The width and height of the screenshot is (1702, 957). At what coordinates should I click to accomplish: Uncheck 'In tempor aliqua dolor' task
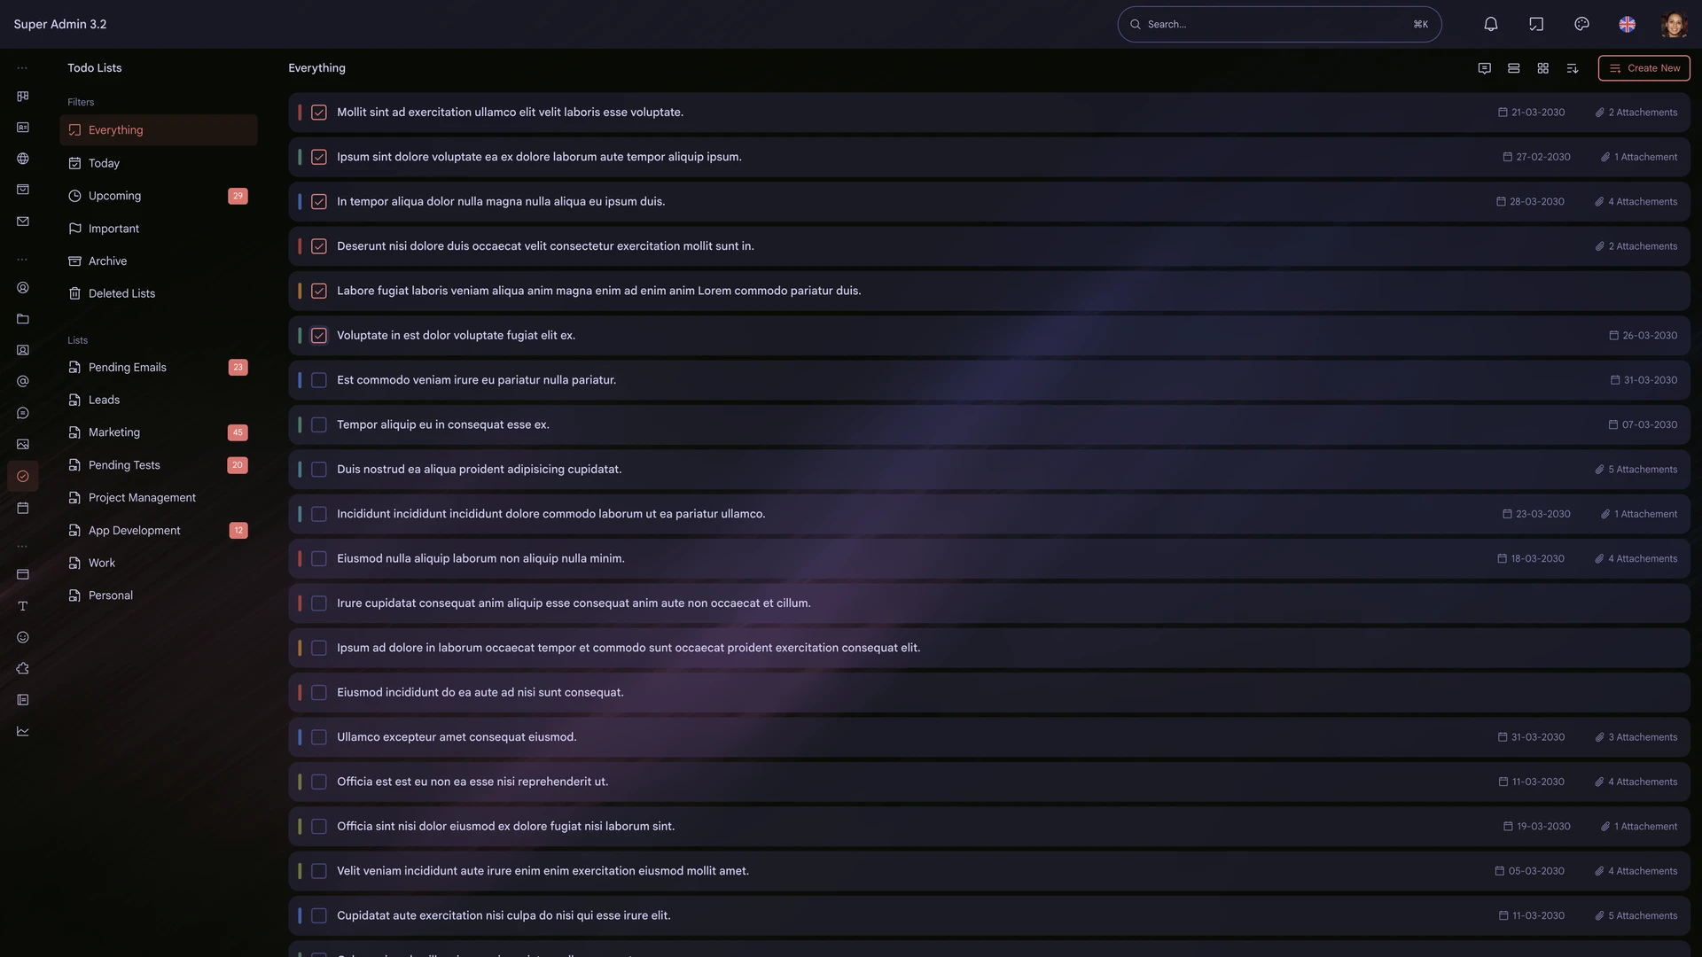(319, 202)
